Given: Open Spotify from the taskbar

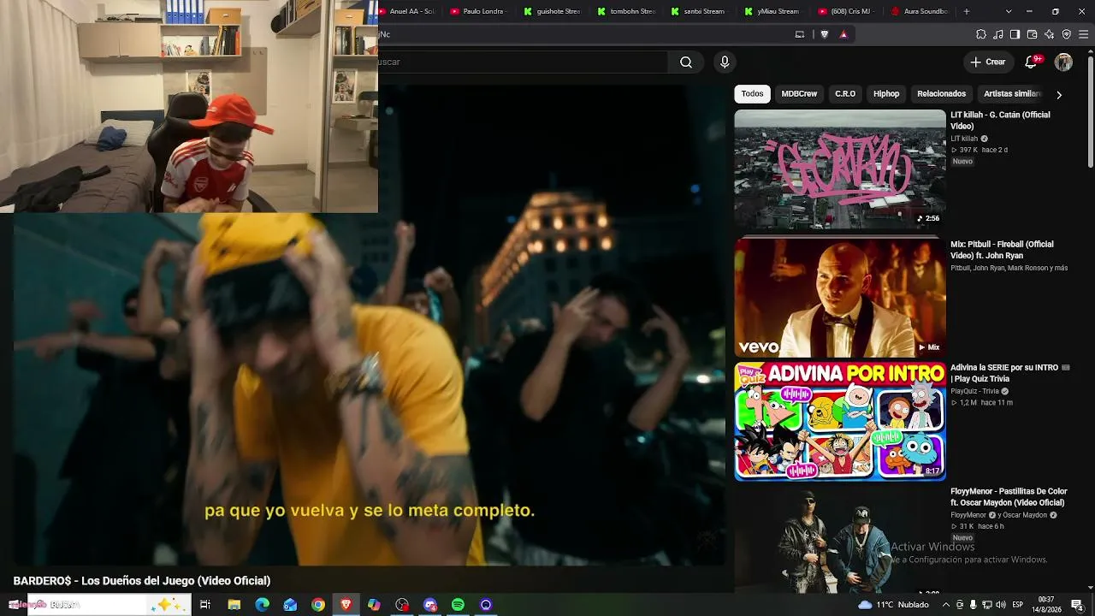Looking at the screenshot, I should (458, 605).
